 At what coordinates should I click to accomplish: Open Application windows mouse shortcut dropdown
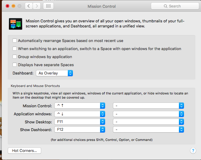148,114
